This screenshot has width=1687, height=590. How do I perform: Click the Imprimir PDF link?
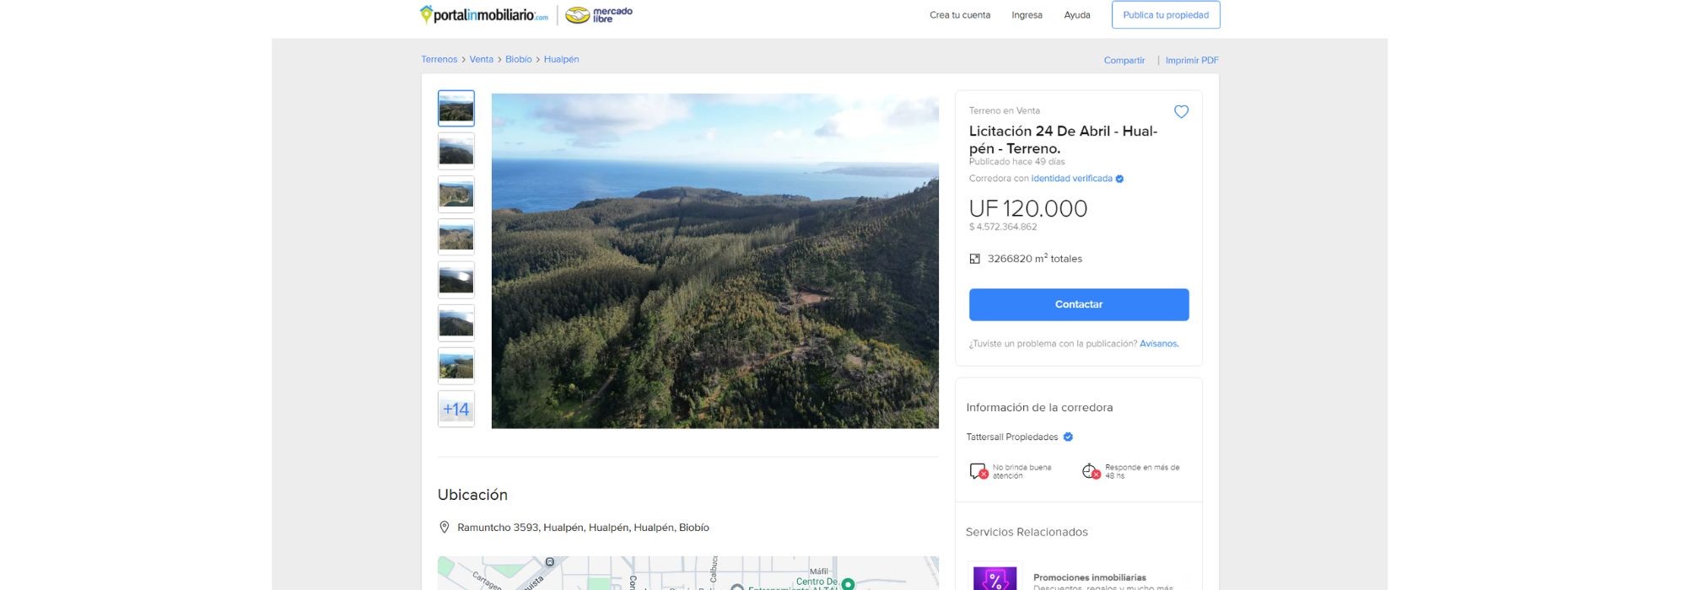[x=1191, y=61]
